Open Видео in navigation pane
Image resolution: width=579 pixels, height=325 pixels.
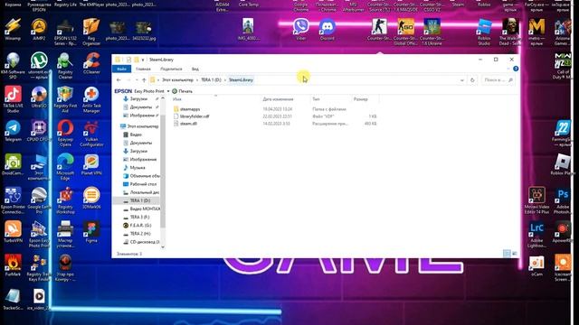point(133,135)
